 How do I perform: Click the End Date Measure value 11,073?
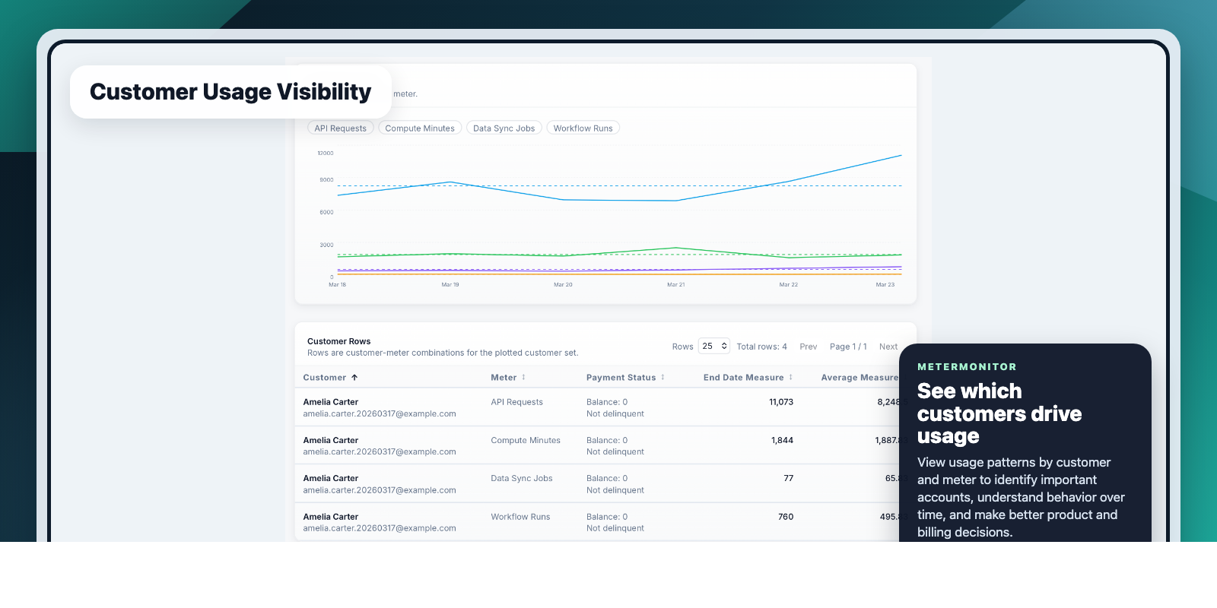pos(781,402)
